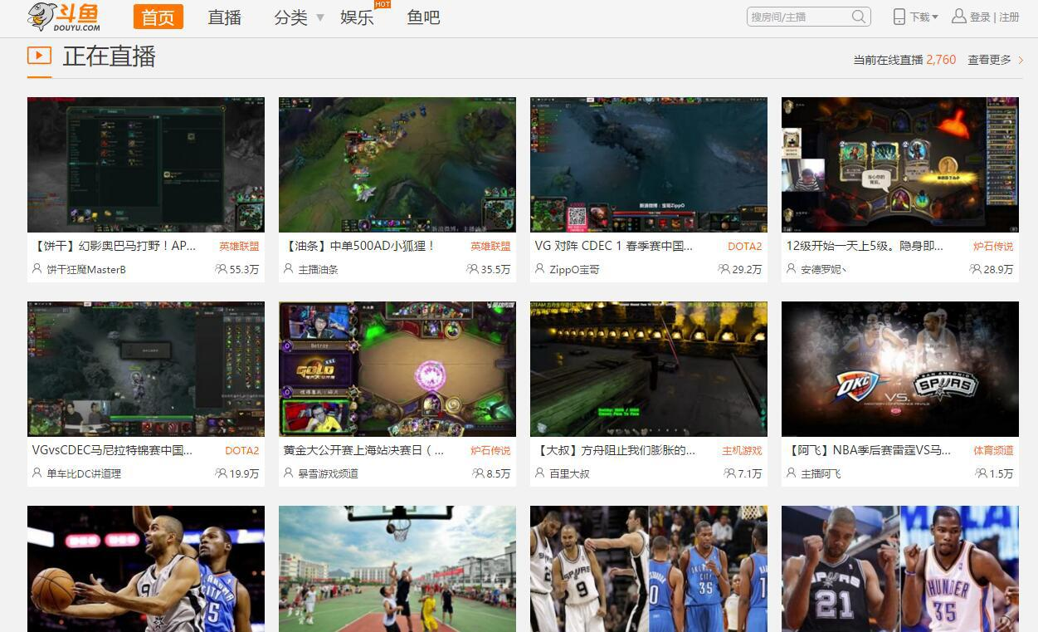Open stream title 【大叔】方舟阻止我们膨胀的
This screenshot has height=632, width=1038.
point(615,450)
